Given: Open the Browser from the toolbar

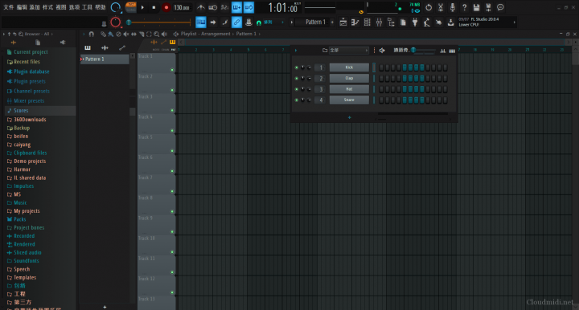Looking at the screenshot, I should tap(391, 22).
